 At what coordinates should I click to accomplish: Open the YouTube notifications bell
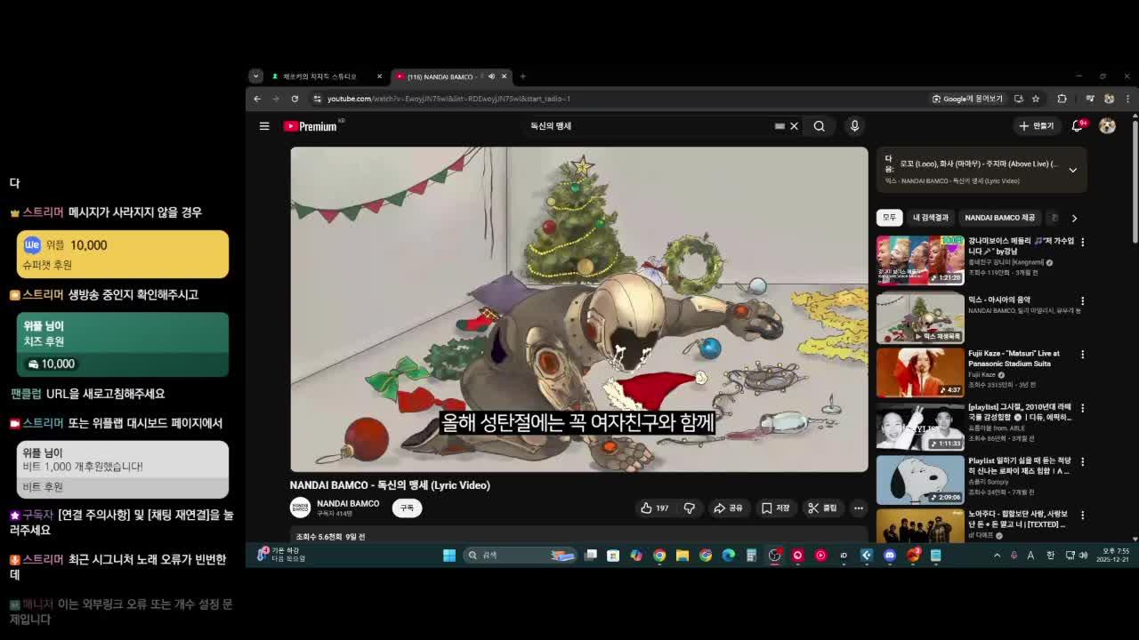pos(1076,126)
